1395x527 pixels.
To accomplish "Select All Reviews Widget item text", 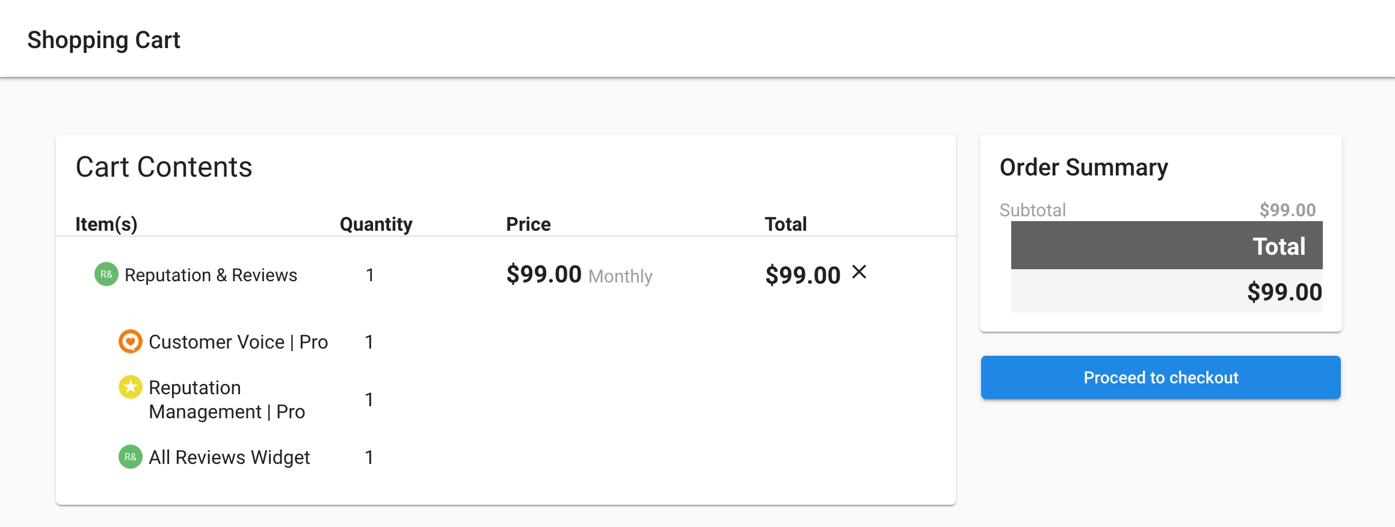I will click(x=229, y=457).
